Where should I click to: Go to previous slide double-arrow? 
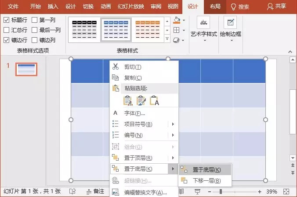pyautogui.click(x=293, y=165)
